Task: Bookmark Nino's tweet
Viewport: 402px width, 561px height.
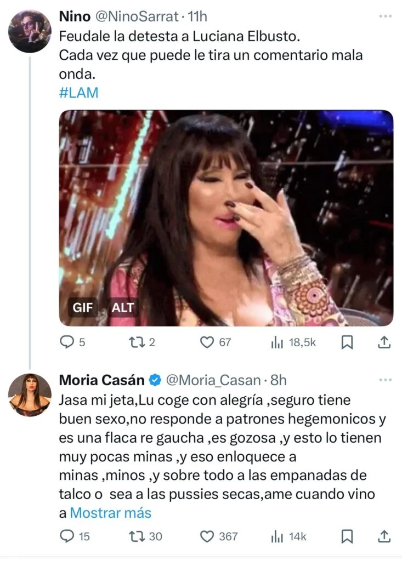Action: (x=347, y=342)
